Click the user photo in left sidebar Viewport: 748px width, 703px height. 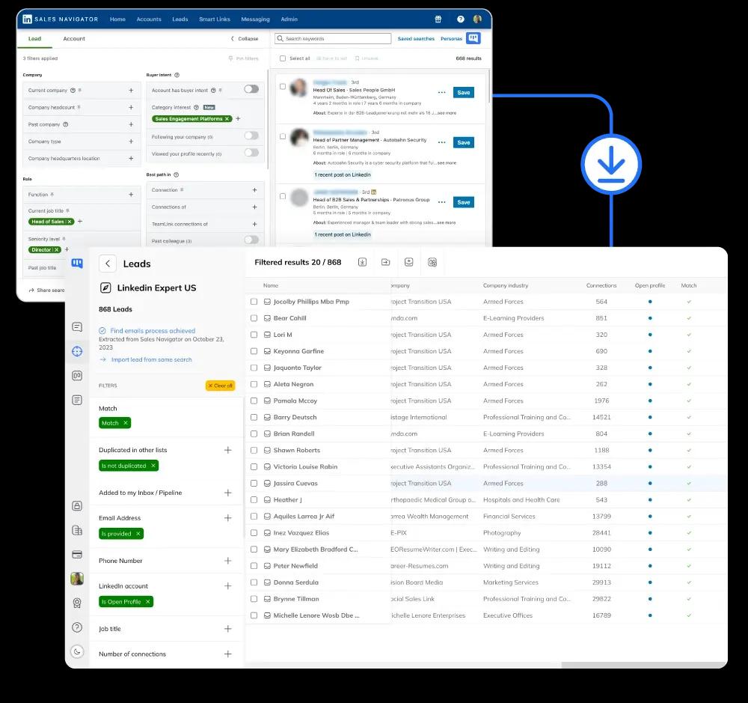[x=77, y=579]
